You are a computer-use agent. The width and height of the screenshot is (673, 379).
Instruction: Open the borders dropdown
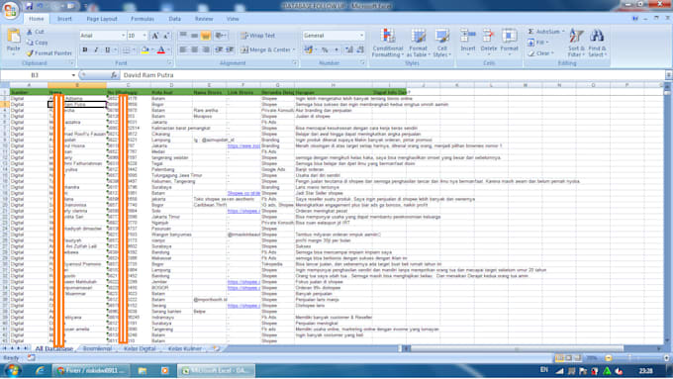[134, 49]
